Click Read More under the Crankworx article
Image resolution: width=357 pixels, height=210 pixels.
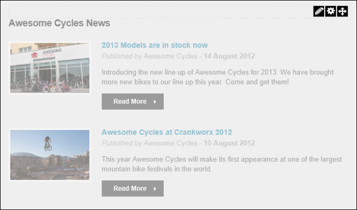tap(132, 189)
